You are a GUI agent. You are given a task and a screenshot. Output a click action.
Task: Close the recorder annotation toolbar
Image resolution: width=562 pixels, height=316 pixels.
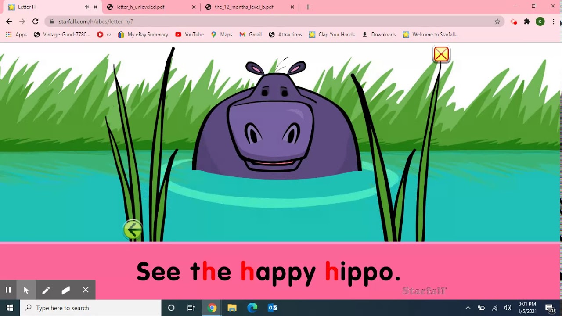coord(86,290)
